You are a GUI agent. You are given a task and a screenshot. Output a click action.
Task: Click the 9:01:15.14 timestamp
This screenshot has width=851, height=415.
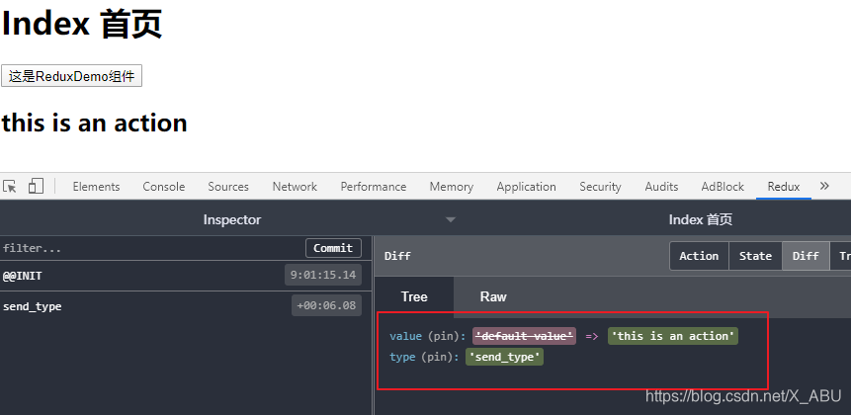click(323, 275)
